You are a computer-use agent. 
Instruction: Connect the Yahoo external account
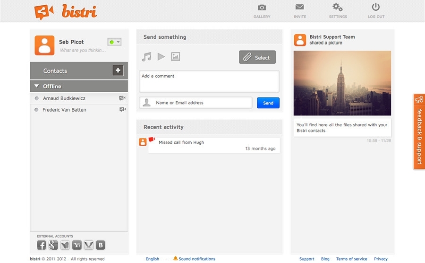(77, 245)
